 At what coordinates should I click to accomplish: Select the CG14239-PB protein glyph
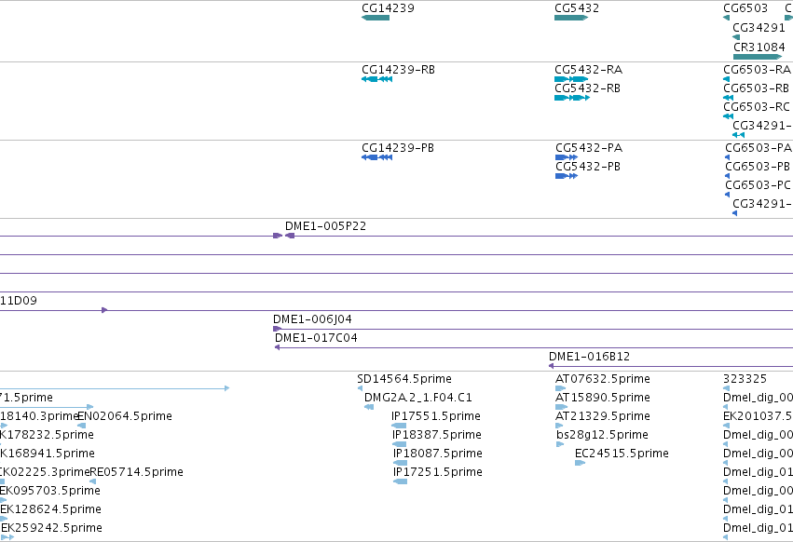pos(376,157)
